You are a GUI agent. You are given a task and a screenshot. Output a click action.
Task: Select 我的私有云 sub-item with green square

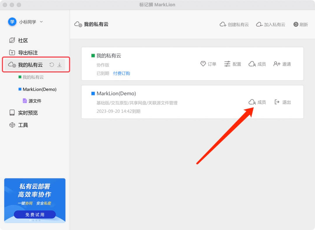coord(33,77)
